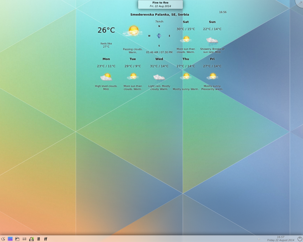Click 'Light rain. Mostly cloudy. Warm.' description
The width and height of the screenshot is (303, 242).
[159, 88]
